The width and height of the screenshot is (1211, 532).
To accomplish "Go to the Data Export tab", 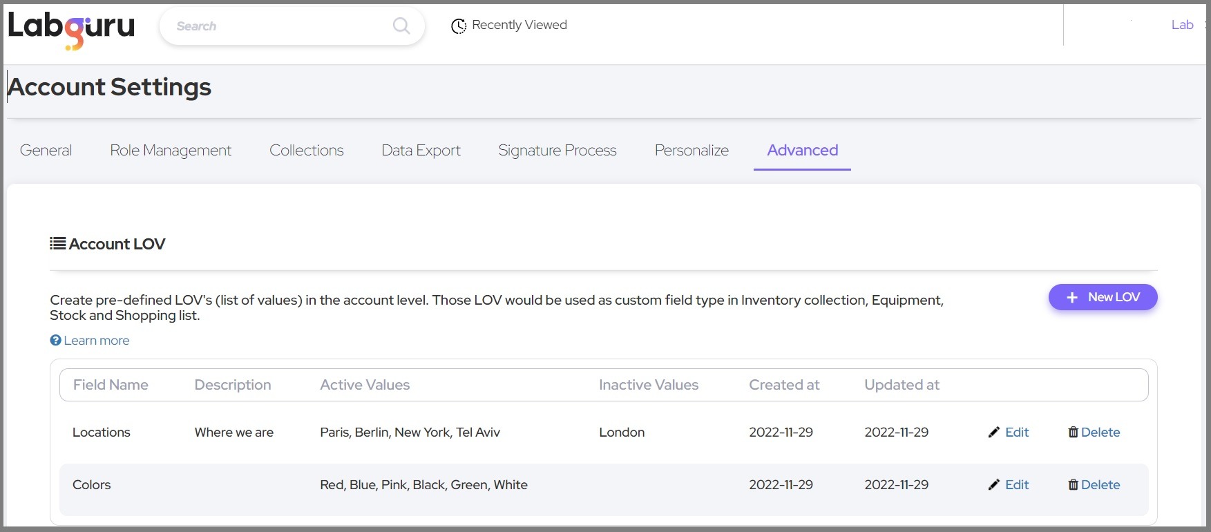I will point(421,151).
